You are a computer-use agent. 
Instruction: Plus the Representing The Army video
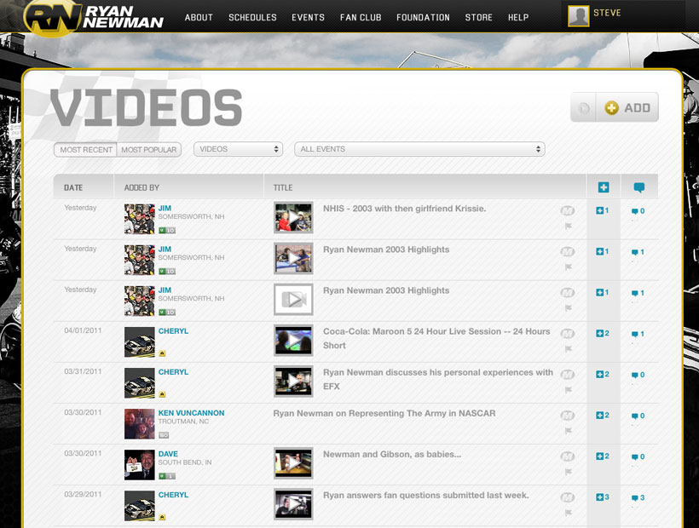pyautogui.click(x=603, y=416)
